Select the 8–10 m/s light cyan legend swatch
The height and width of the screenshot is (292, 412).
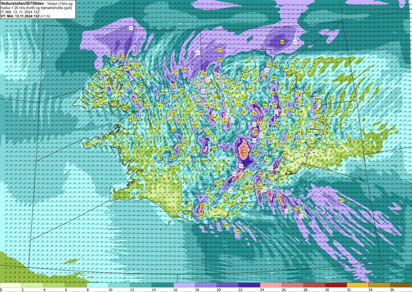98,285
